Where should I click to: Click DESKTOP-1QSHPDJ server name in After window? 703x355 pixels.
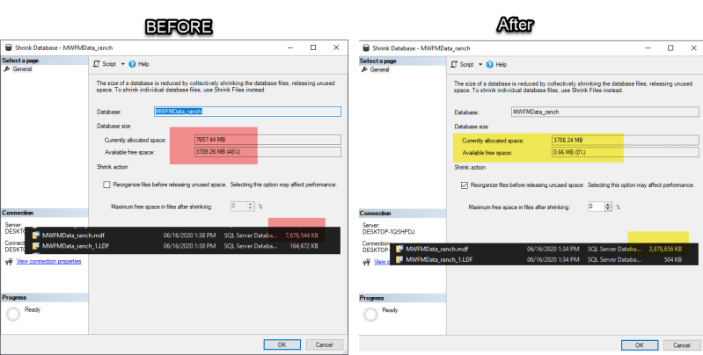(389, 232)
